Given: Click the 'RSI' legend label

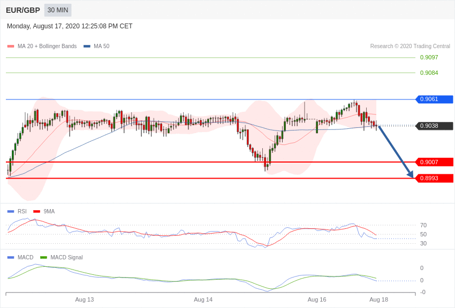Looking at the screenshot, I should click(22, 212).
